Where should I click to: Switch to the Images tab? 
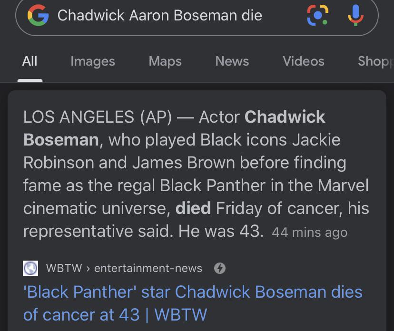(x=93, y=61)
